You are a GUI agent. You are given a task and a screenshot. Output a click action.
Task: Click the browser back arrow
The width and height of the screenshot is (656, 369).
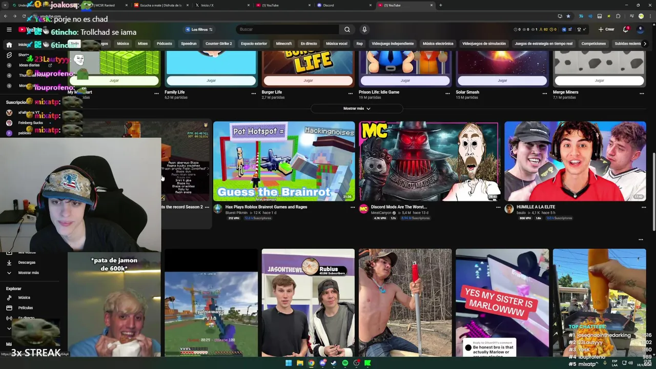(x=6, y=16)
